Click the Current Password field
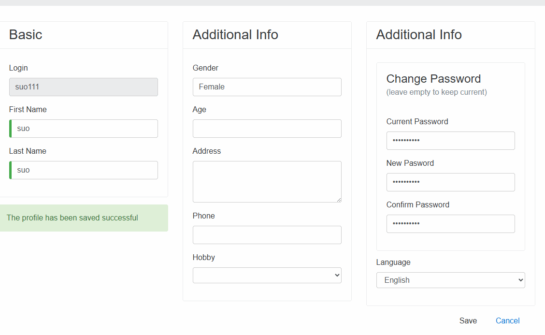 click(450, 141)
